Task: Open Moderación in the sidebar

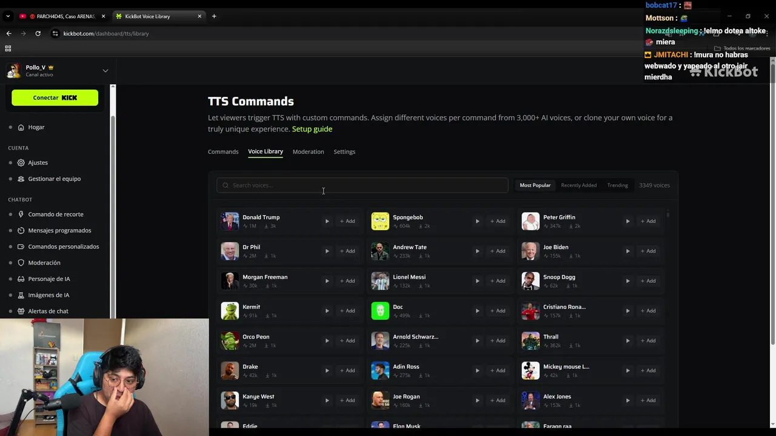Action: [x=44, y=263]
